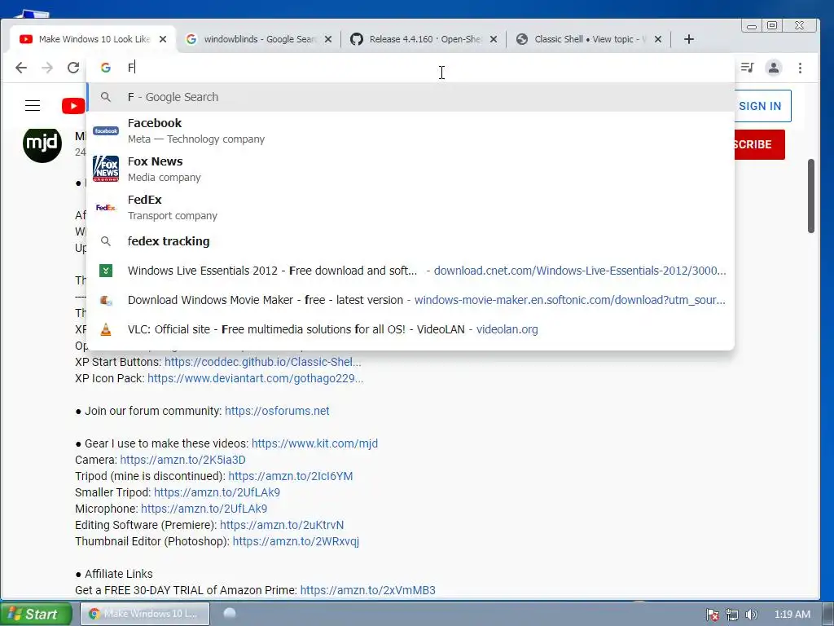Image resolution: width=834 pixels, height=626 pixels.
Task: Click the Google logo in the address bar
Action: click(x=106, y=68)
